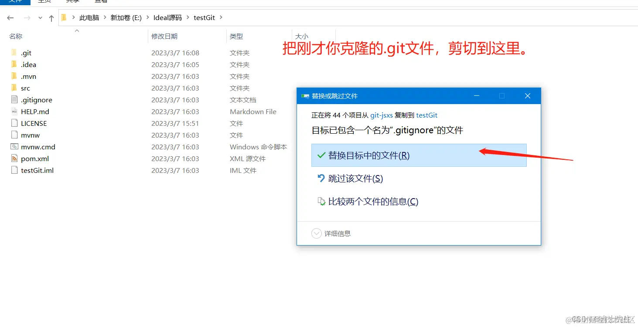The width and height of the screenshot is (638, 327).
Task: Open the recent locations dropdown chevron
Action: pos(40,17)
